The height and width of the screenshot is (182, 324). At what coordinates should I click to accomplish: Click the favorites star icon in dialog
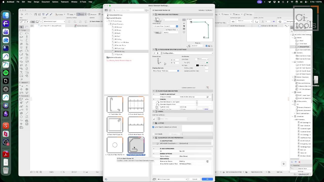coord(110,10)
